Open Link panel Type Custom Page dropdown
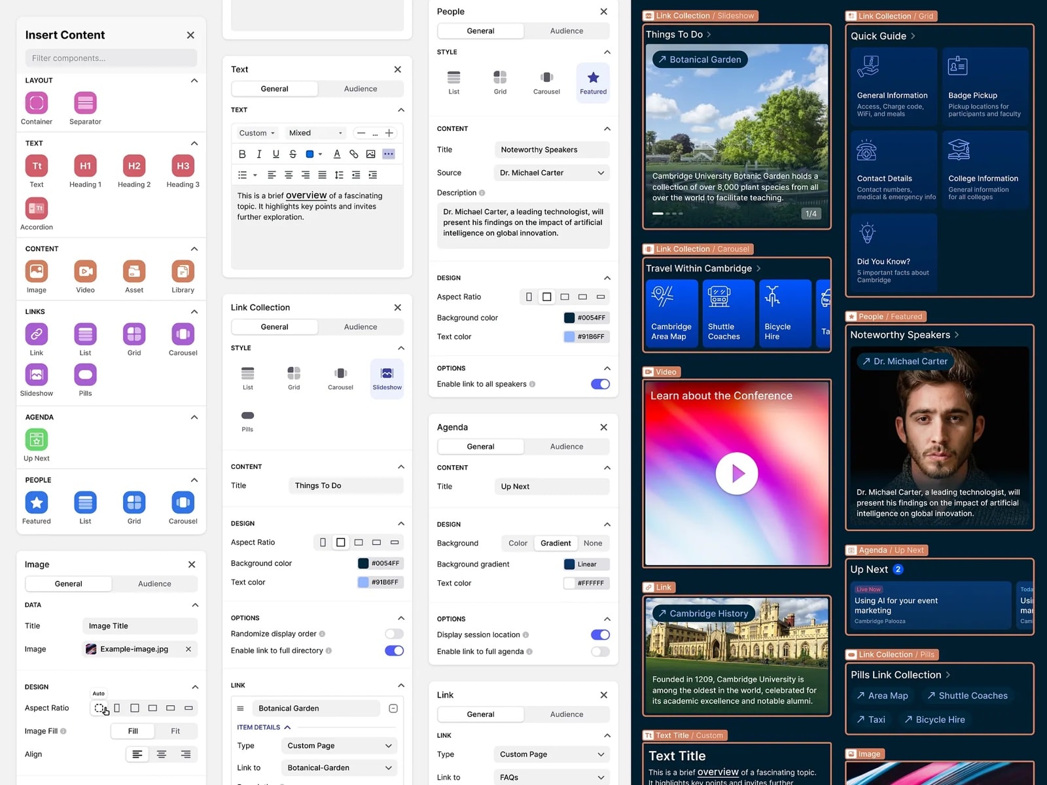Viewport: 1047px width, 785px height. point(552,754)
